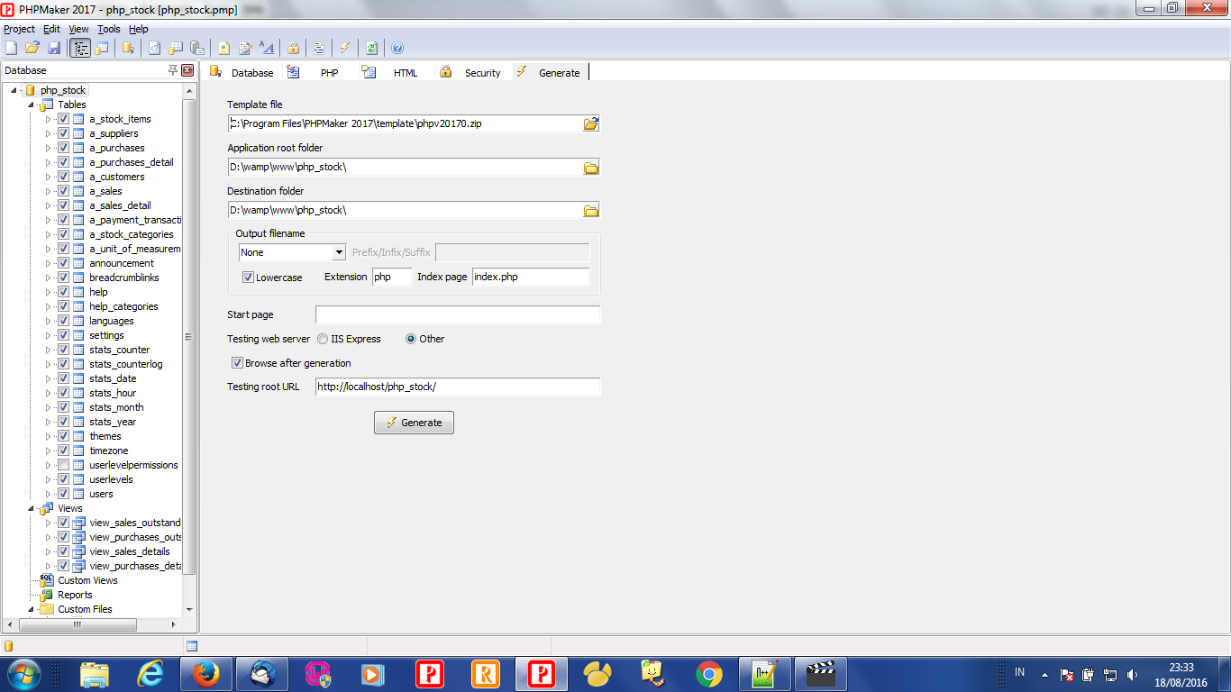This screenshot has height=692, width=1231.
Task: Toggle the Lowercase checkbox
Action: 248,278
